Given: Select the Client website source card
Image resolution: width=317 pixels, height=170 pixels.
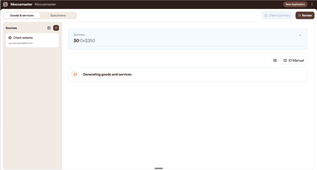Looking at the screenshot, I should [32, 40].
